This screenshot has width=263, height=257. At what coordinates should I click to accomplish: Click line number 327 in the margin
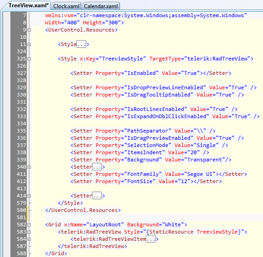click(21, 73)
